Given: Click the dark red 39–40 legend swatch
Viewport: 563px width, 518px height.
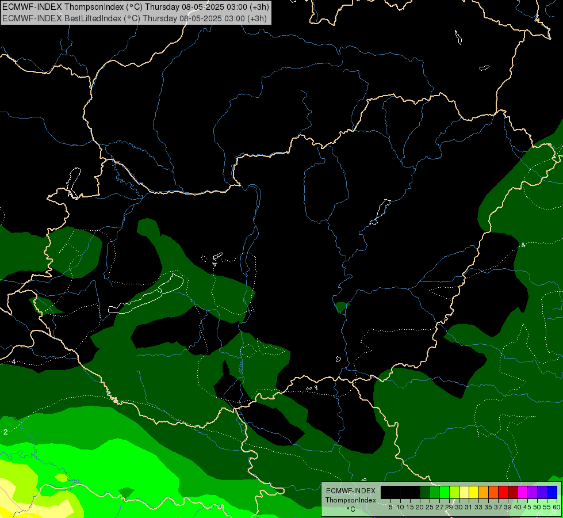Looking at the screenshot, I should 513,492.
